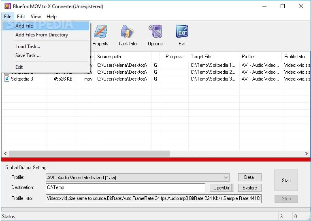Image resolution: width=311 pixels, height=221 pixels.
Task: Click the 45526 KB size cell
Action: pos(63,79)
